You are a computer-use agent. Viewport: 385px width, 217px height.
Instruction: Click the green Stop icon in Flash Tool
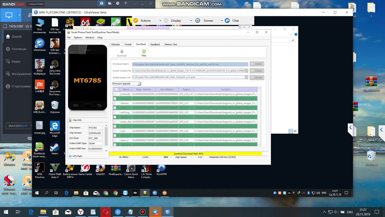coord(144,52)
